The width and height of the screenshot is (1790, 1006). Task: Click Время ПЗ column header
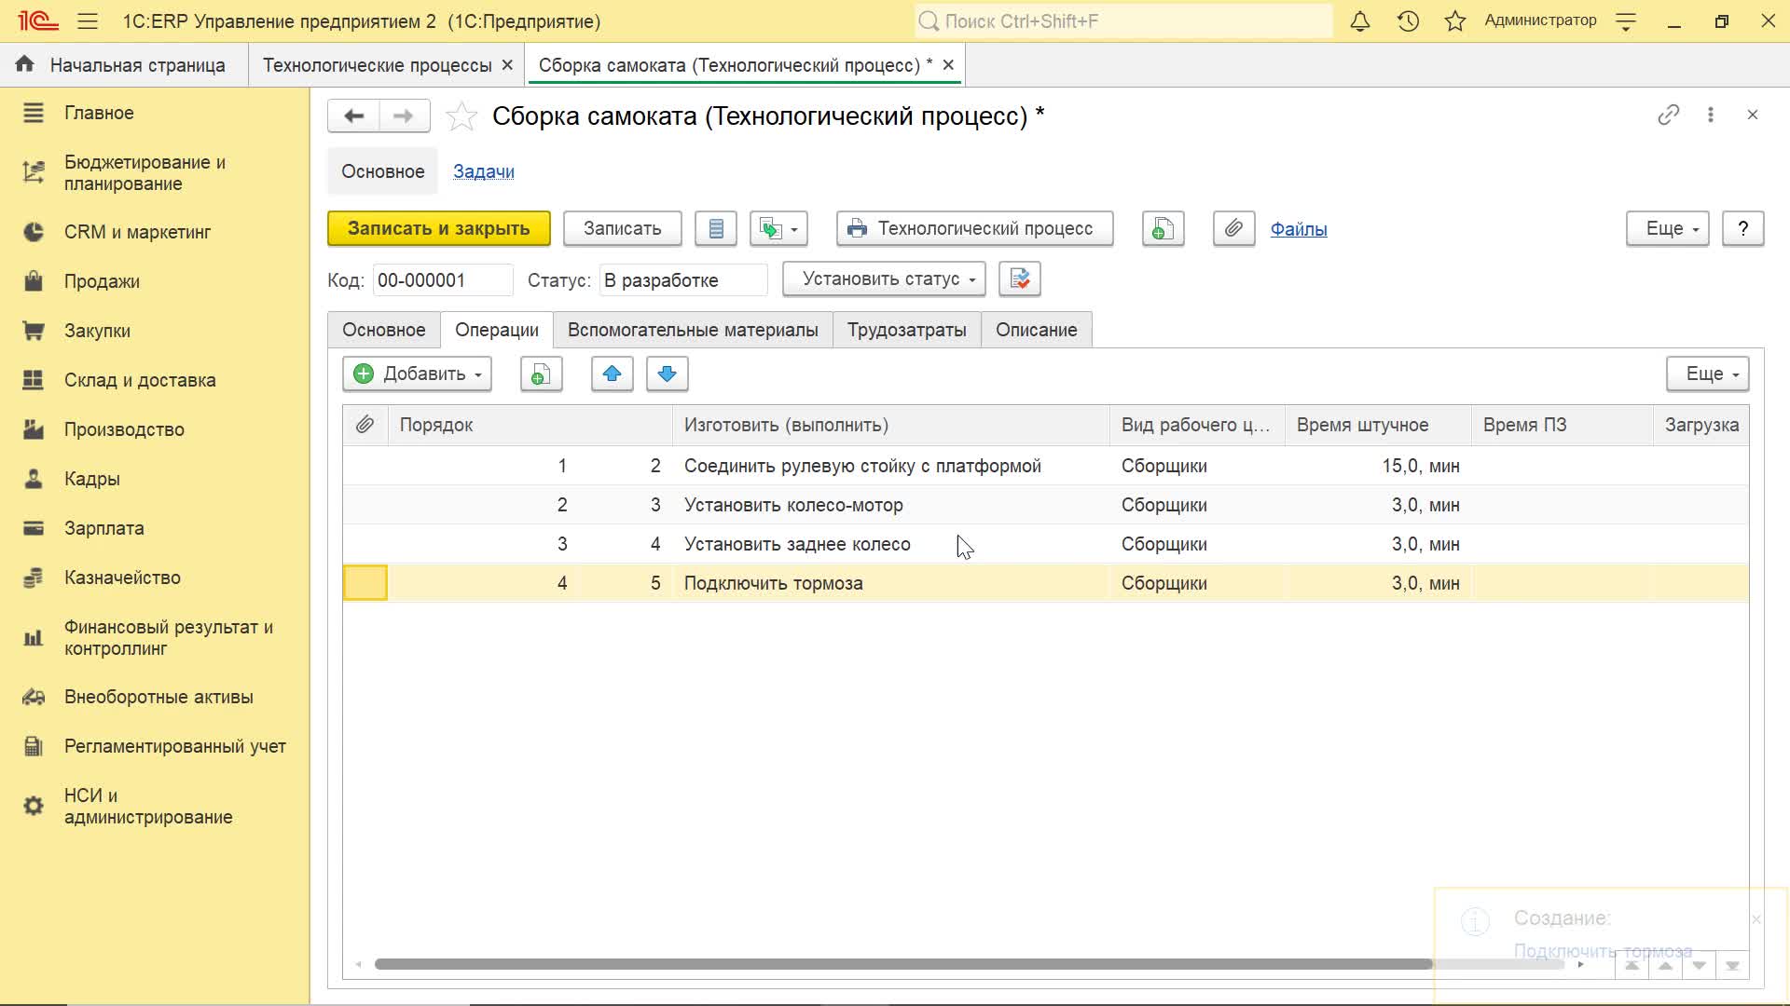point(1563,425)
